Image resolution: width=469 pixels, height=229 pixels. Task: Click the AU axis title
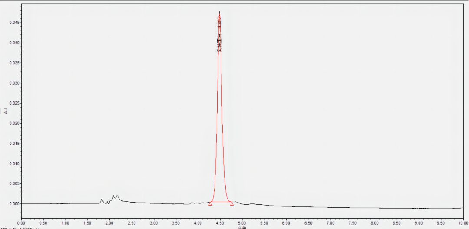click(5, 111)
